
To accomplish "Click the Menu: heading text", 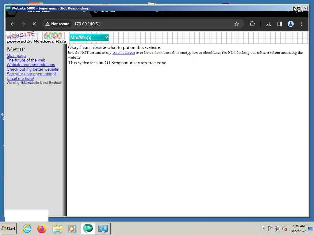I will click(16, 49).
